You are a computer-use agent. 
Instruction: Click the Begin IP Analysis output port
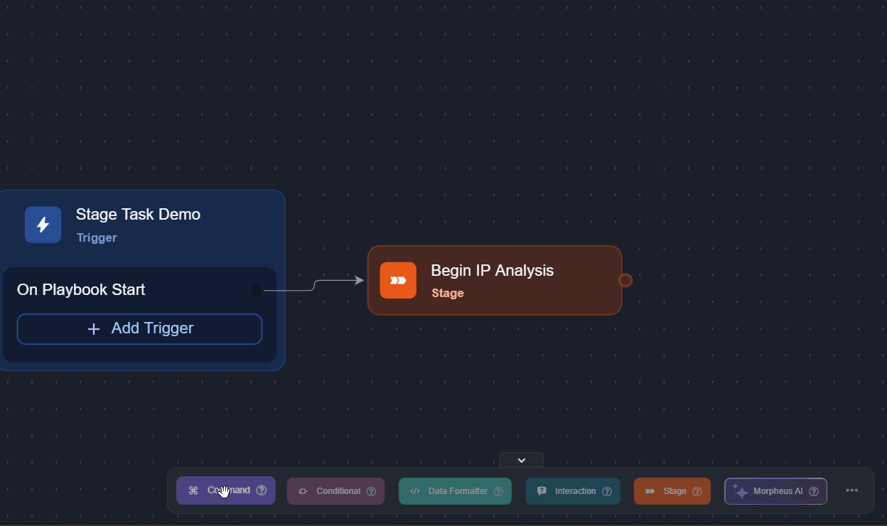625,280
